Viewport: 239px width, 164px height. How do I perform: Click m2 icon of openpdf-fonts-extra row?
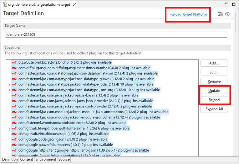pos(14,128)
